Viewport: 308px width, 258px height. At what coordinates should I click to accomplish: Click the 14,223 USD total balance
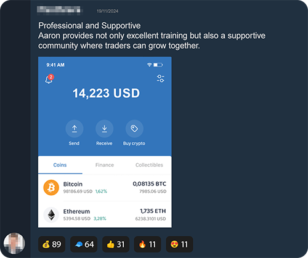coord(106,93)
